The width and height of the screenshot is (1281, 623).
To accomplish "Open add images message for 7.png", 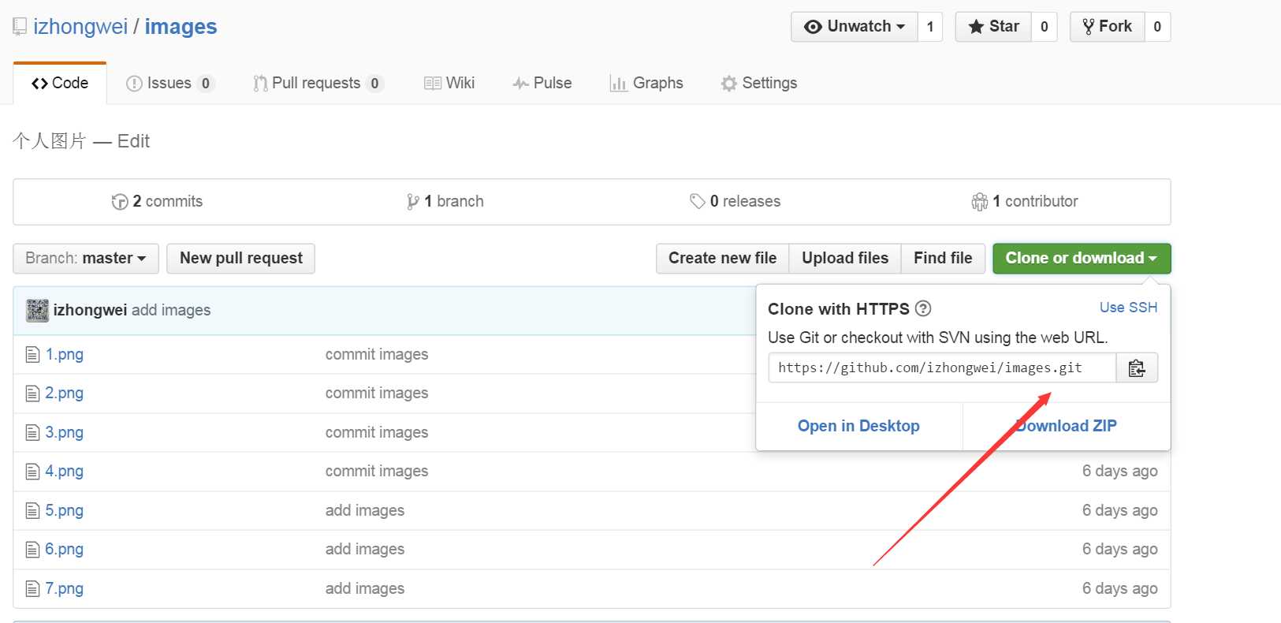I will pyautogui.click(x=365, y=589).
